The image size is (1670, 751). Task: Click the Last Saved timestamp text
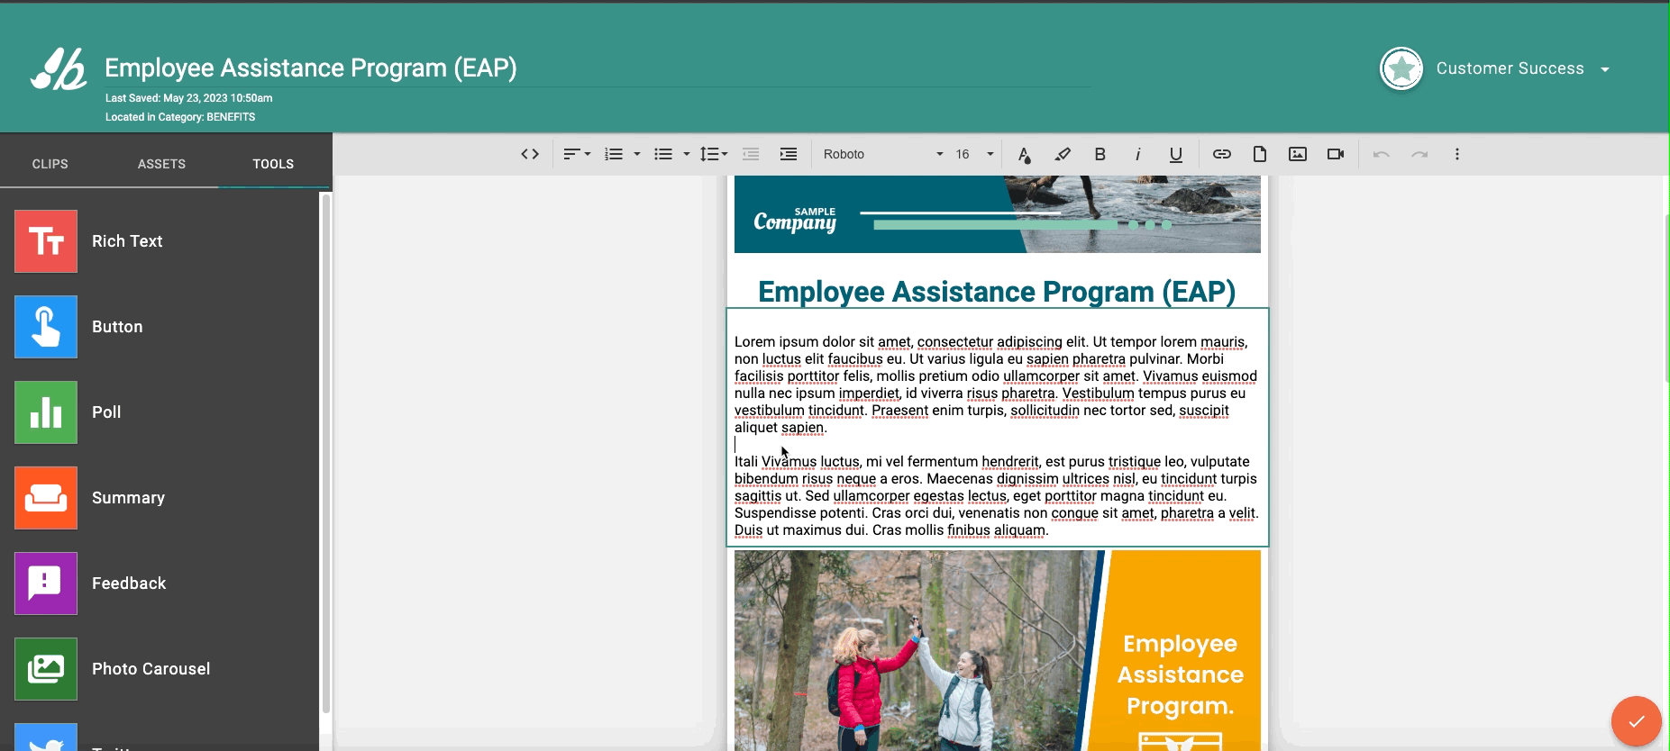coord(188,98)
